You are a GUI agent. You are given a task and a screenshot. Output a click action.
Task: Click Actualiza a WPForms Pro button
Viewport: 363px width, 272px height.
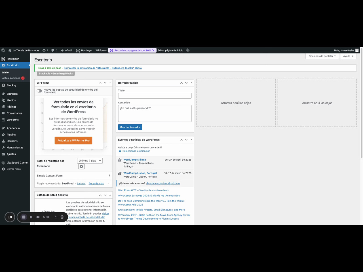click(x=73, y=141)
